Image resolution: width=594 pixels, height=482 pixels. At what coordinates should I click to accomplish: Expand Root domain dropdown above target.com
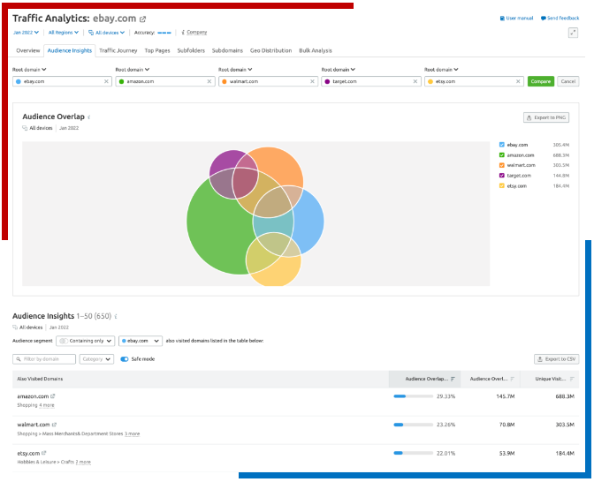339,70
